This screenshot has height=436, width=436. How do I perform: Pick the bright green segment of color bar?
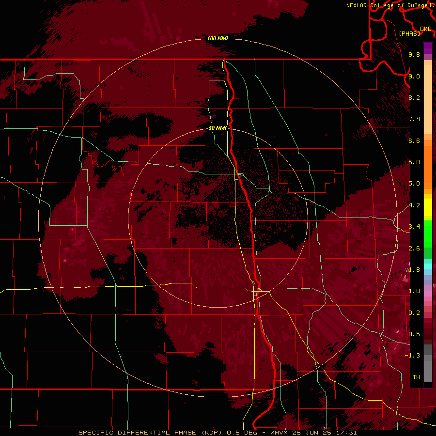tap(428, 234)
